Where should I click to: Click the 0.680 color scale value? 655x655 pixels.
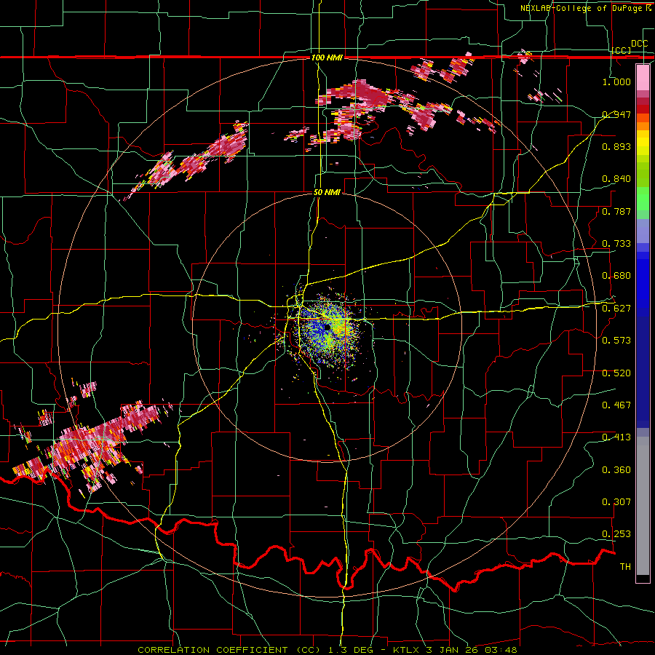click(616, 276)
